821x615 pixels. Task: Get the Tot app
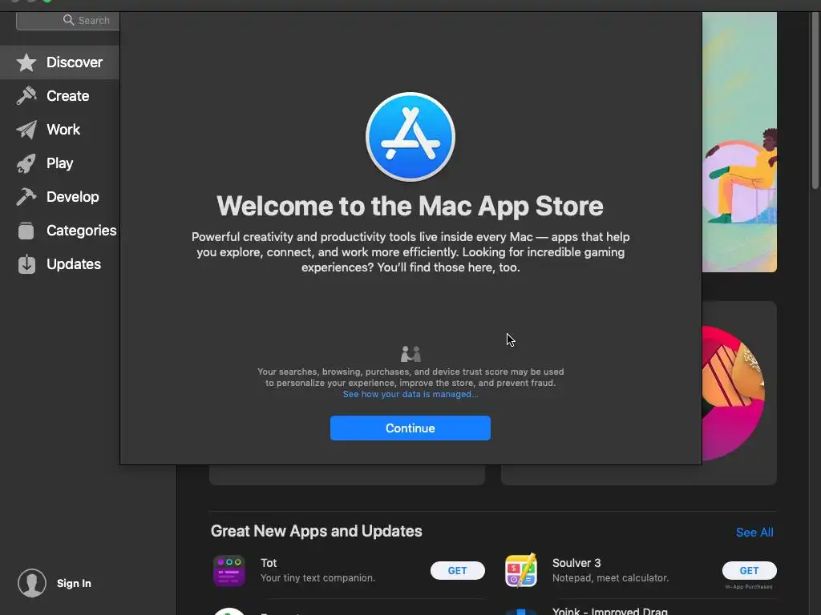pyautogui.click(x=458, y=570)
